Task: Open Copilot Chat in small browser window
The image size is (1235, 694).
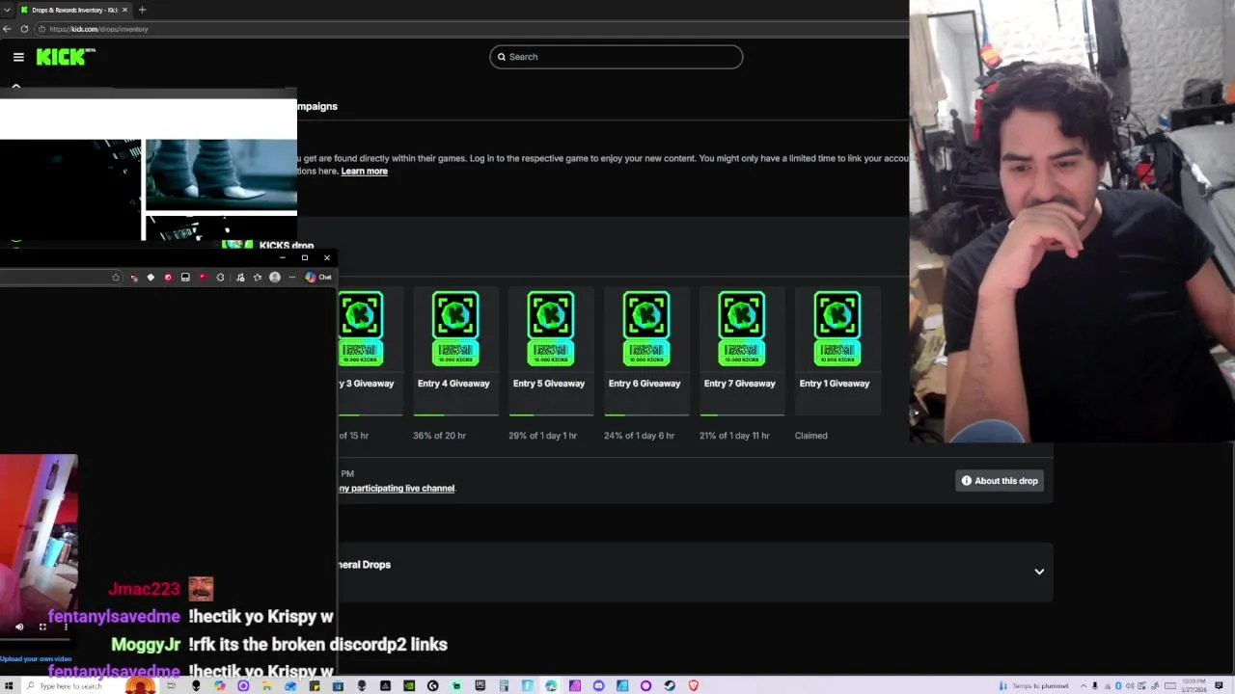Action: point(317,278)
